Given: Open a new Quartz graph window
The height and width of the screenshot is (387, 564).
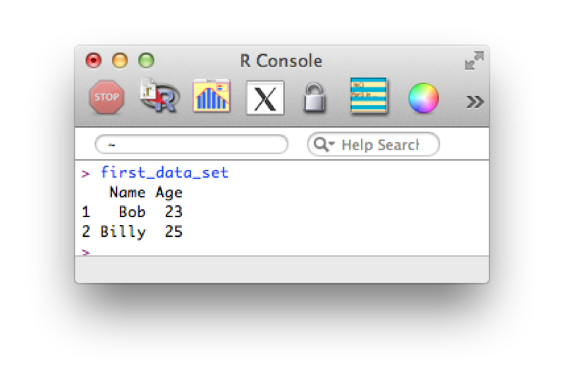Looking at the screenshot, I should [x=211, y=96].
